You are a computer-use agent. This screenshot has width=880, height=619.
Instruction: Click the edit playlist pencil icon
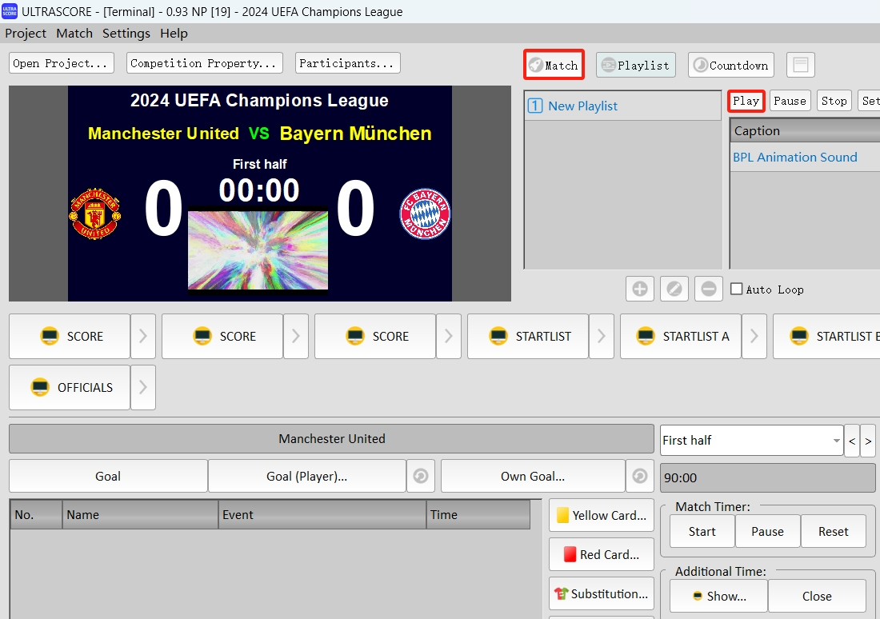674,289
